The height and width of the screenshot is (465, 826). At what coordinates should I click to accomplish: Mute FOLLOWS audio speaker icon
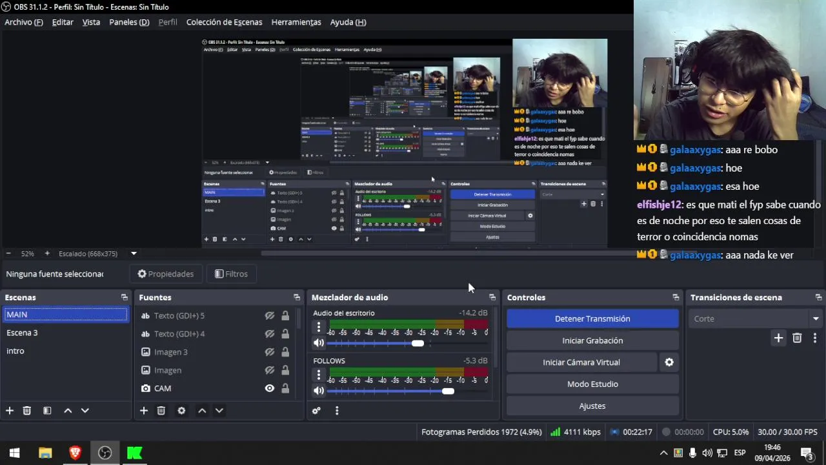[x=319, y=391]
